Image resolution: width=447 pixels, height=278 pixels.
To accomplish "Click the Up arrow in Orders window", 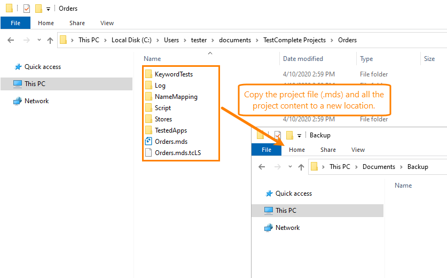I will (50, 40).
